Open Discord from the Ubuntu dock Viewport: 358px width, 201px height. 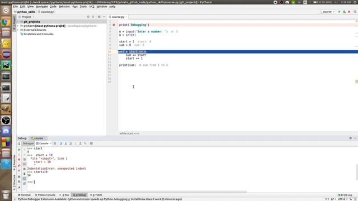6,131
